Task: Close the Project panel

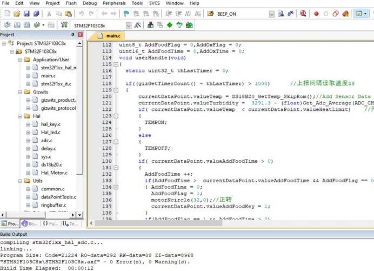Action: click(x=81, y=35)
